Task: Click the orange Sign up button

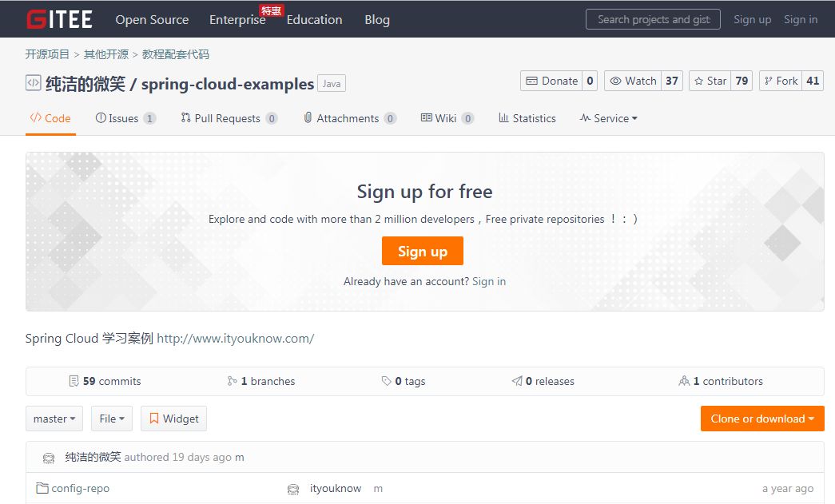Action: pyautogui.click(x=422, y=251)
